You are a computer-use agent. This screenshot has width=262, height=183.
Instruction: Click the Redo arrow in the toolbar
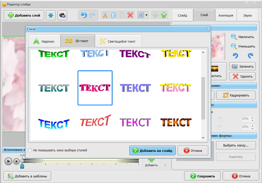pyautogui.click(x=92, y=15)
